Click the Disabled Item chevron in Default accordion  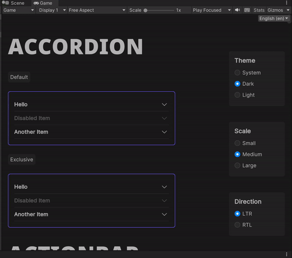[164, 118]
